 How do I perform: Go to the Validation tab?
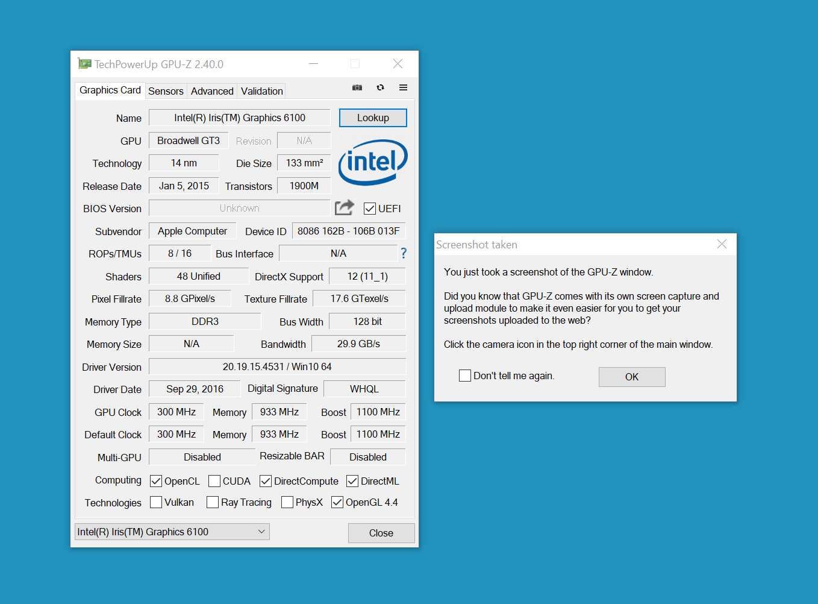point(261,91)
